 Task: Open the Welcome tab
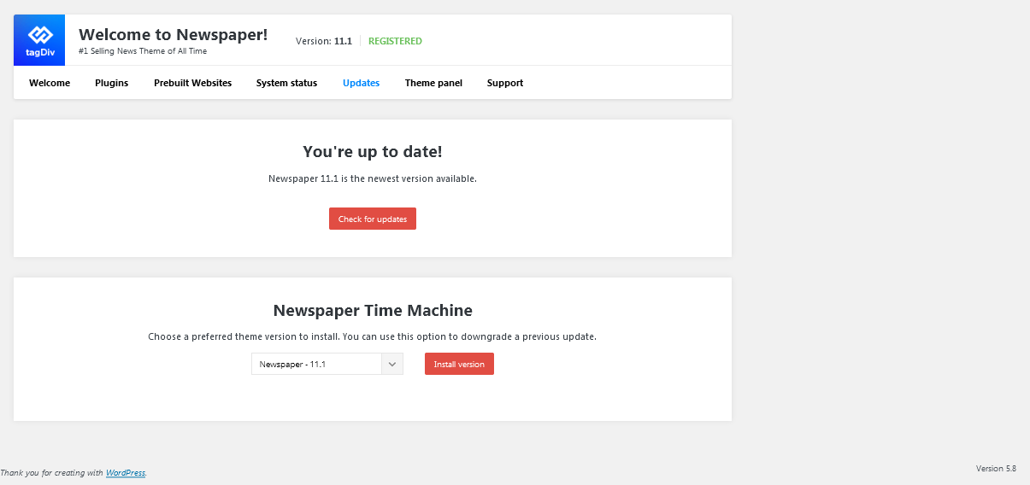coord(50,83)
